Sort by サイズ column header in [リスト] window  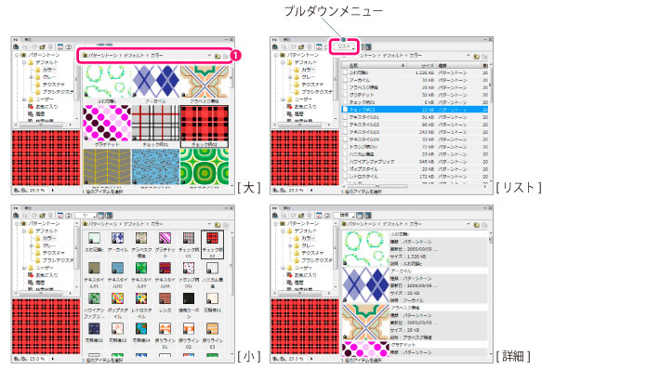click(421, 66)
